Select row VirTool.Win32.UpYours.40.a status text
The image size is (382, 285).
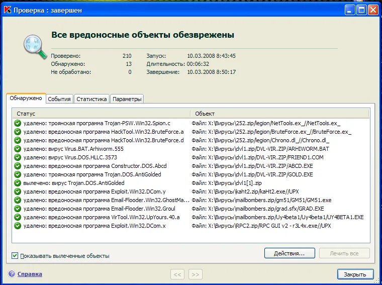click(102, 217)
